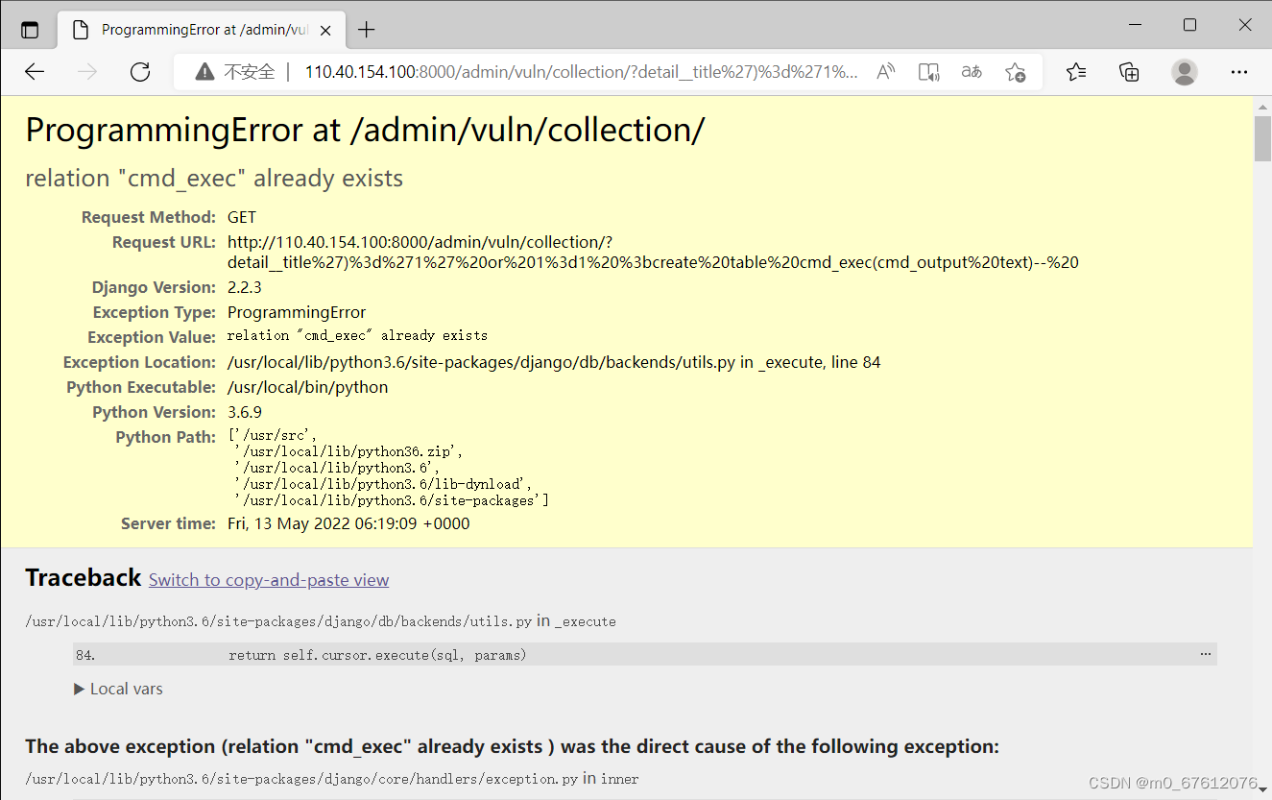Click 'Switch to copy-and-paste view'
1272x800 pixels.
coord(269,579)
